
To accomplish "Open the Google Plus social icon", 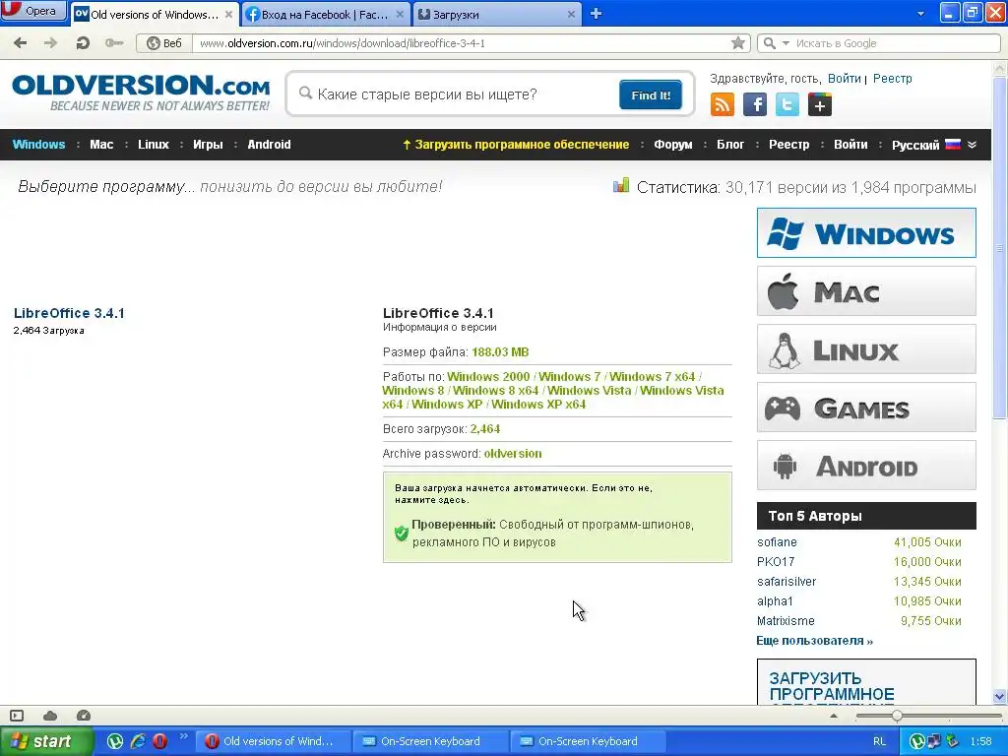I will pos(820,104).
